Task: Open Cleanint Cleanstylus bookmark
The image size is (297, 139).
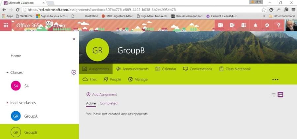Action: (x=222, y=16)
